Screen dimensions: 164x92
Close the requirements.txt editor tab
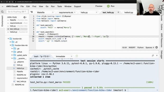click(x=75, y=12)
